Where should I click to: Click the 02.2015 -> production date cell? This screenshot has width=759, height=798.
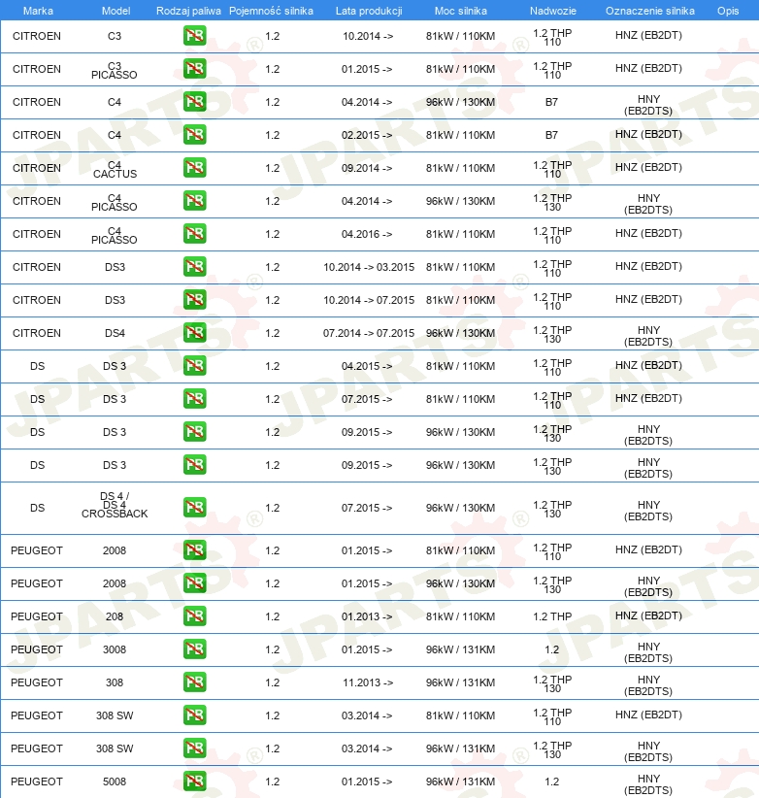(367, 135)
